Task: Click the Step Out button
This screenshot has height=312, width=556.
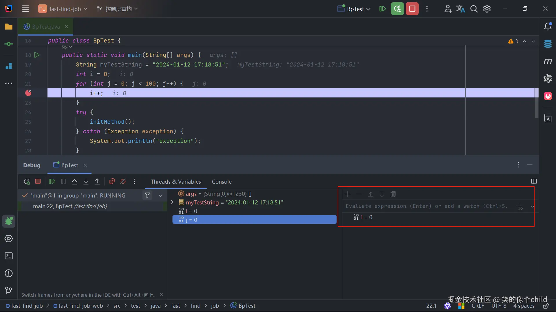Action: point(97,181)
